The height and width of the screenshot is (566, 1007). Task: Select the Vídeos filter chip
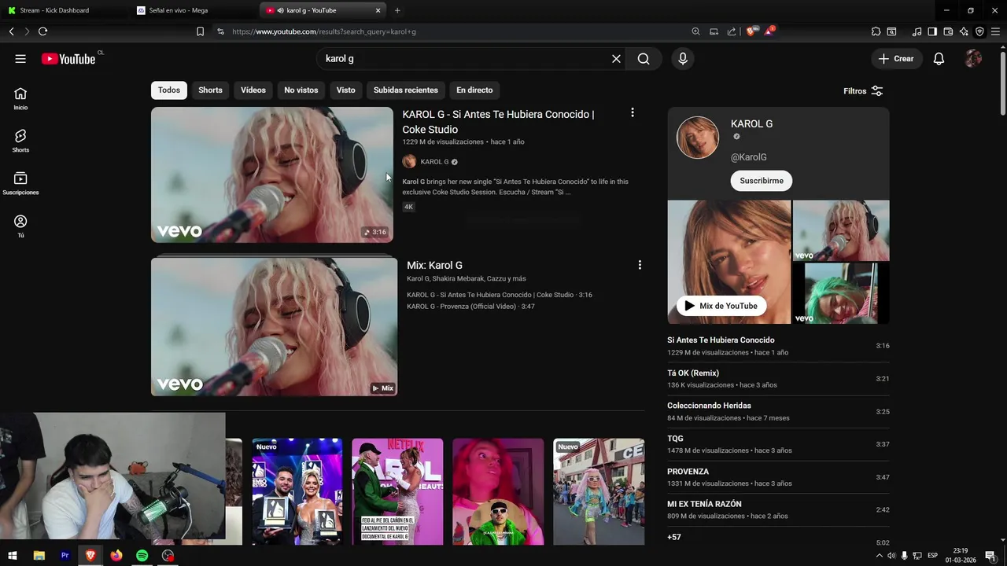click(x=253, y=90)
